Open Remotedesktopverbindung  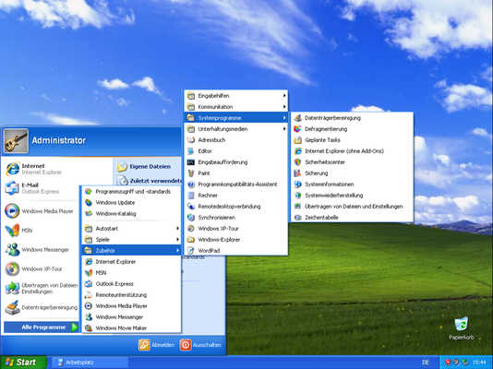tap(235, 207)
